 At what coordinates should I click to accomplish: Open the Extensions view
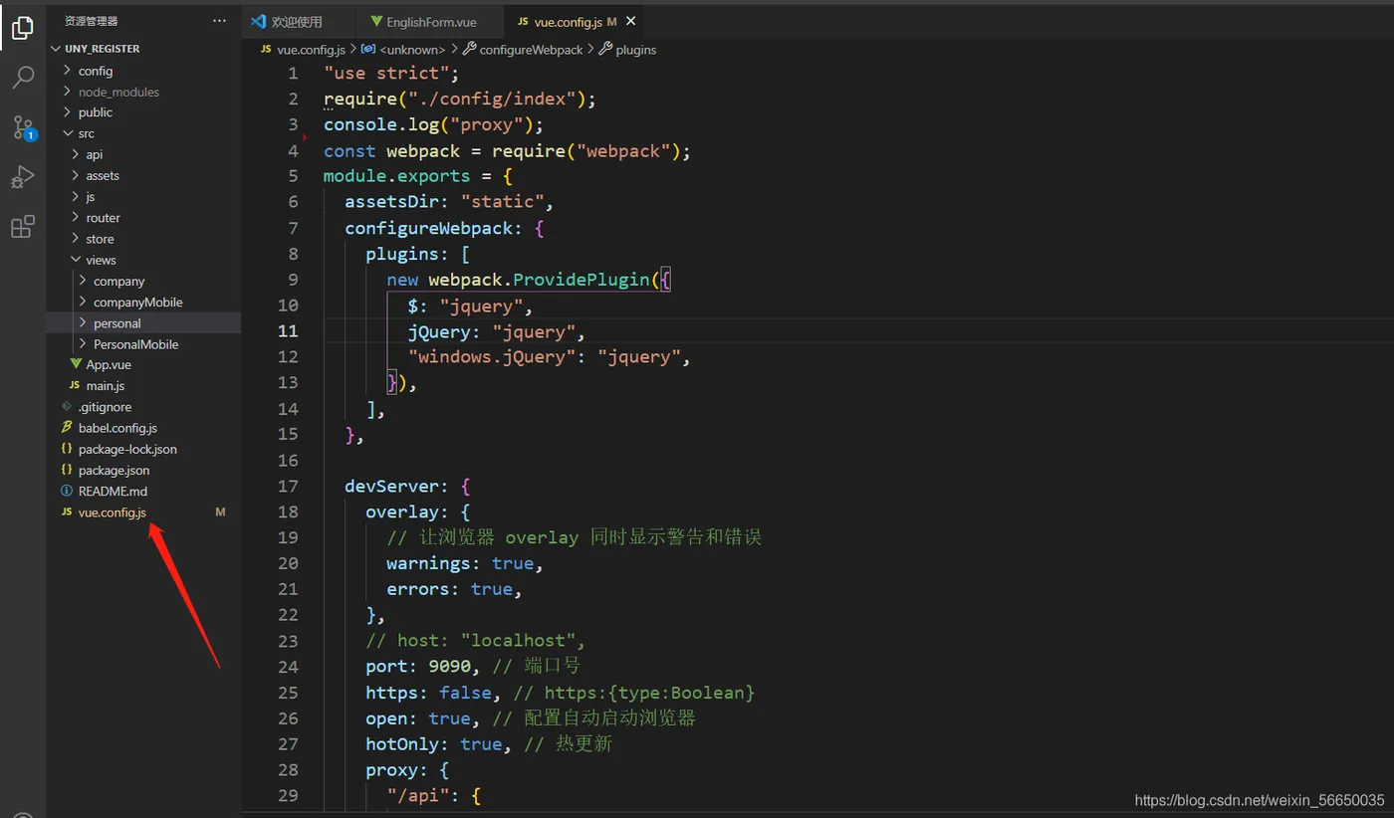pyautogui.click(x=22, y=227)
